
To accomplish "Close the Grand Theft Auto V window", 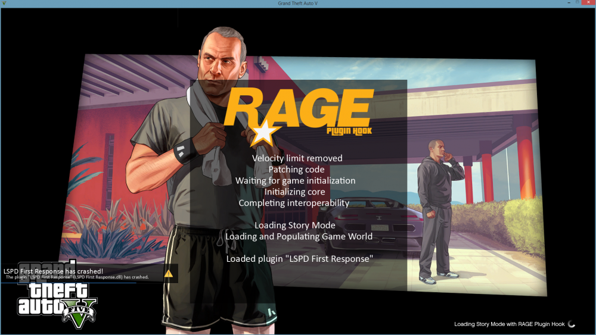I will click(588, 2).
